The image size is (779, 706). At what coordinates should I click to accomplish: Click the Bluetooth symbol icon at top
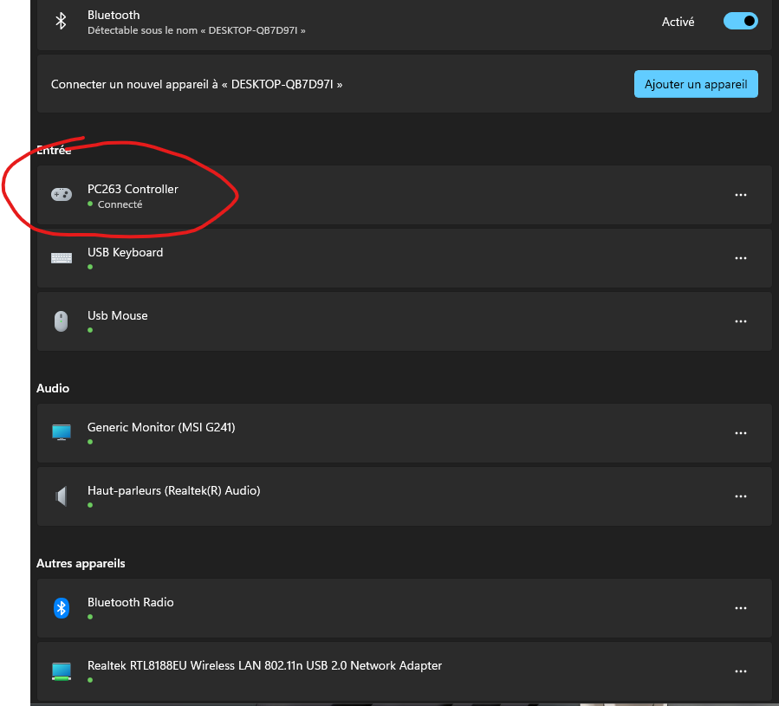[61, 21]
